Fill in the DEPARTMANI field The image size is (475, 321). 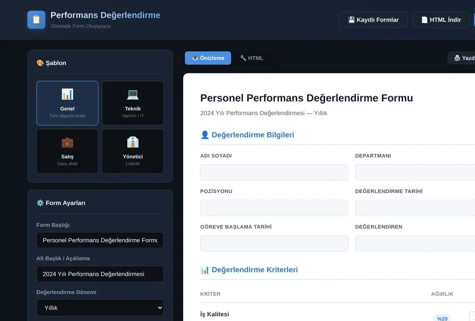415,173
